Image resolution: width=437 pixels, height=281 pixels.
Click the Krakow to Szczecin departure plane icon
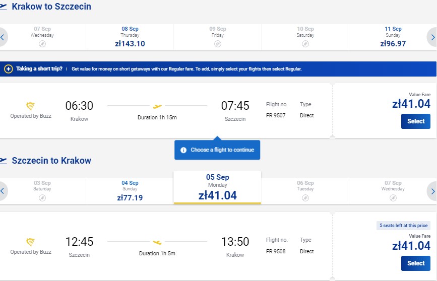click(x=3, y=7)
